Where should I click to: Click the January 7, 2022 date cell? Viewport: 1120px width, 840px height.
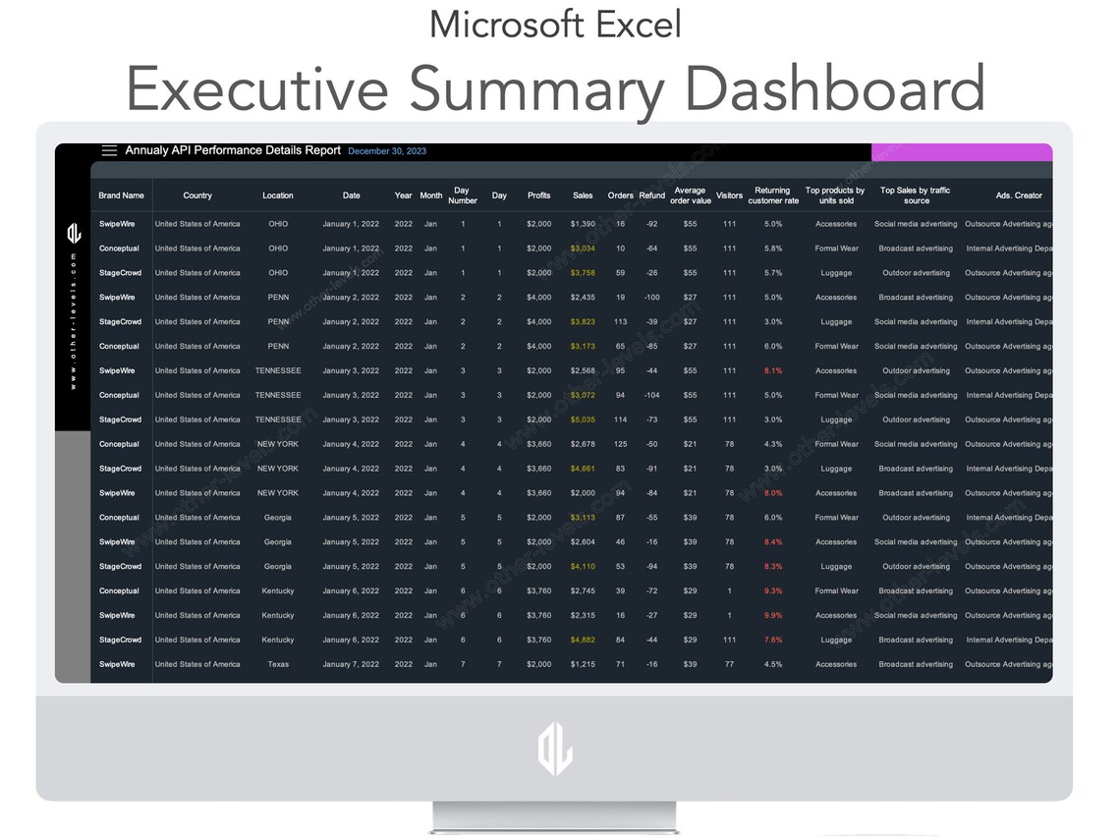click(x=351, y=664)
